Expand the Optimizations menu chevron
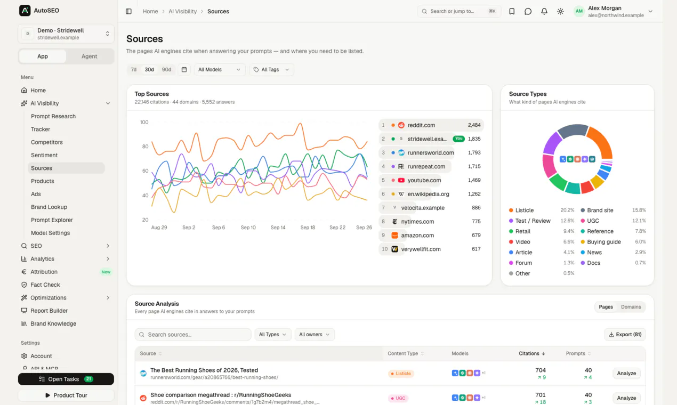The height and width of the screenshot is (405, 677). pos(108,298)
